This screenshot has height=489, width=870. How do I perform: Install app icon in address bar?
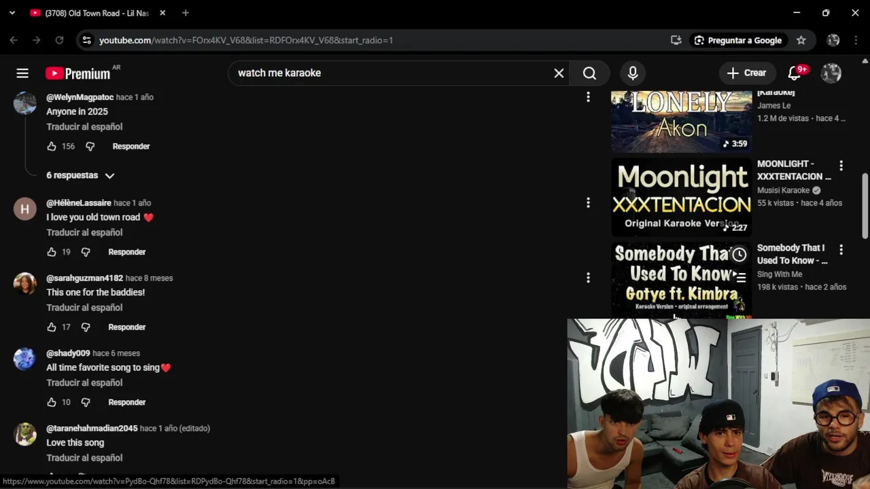676,41
